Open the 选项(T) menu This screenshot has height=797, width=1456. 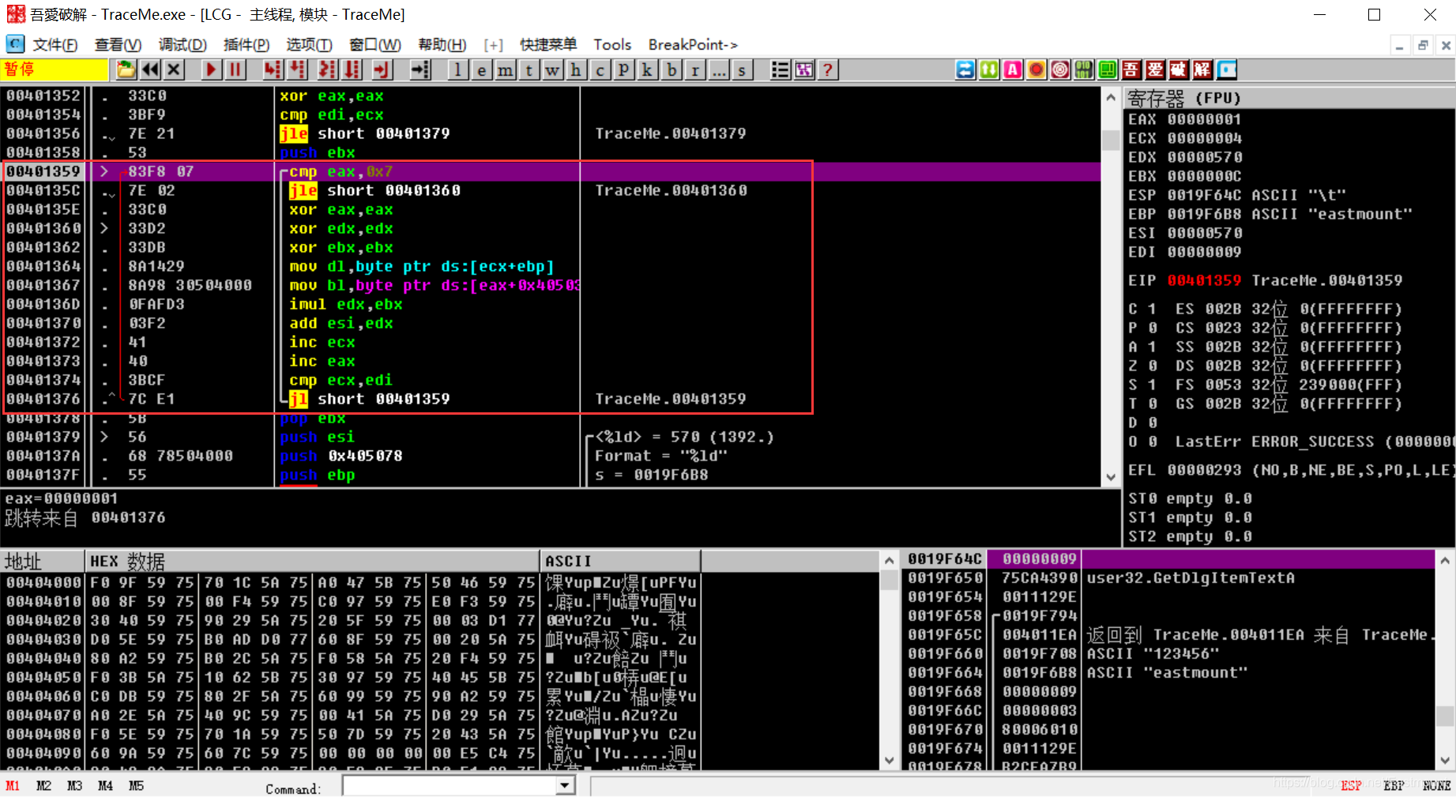[x=309, y=45]
